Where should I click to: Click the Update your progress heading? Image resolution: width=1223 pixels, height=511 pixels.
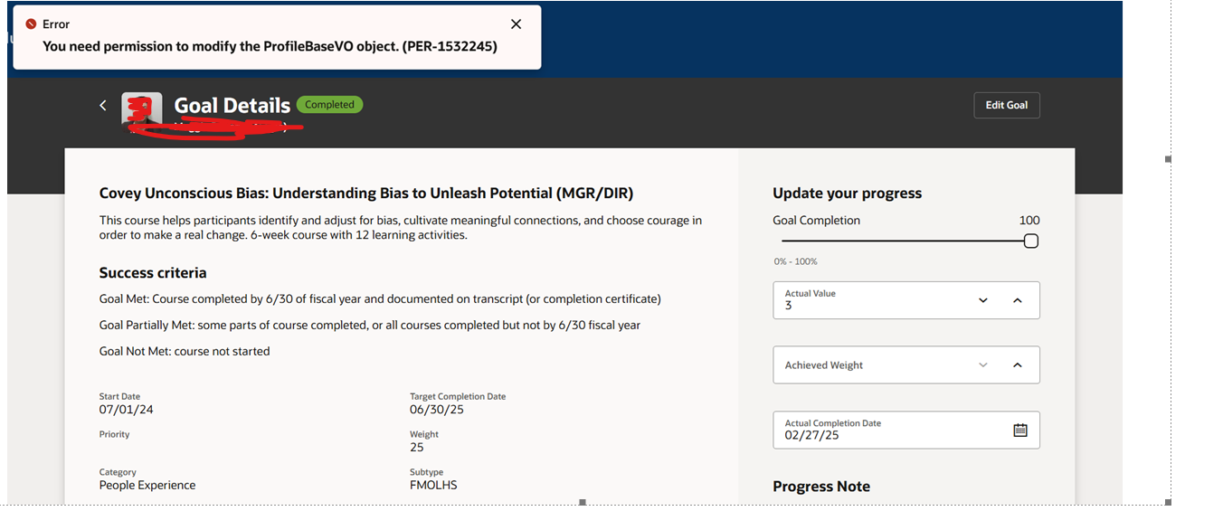848,194
